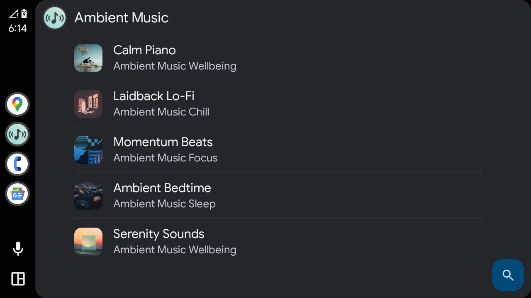
Task: Activate the voice assistant microphone
Action: [x=18, y=249]
